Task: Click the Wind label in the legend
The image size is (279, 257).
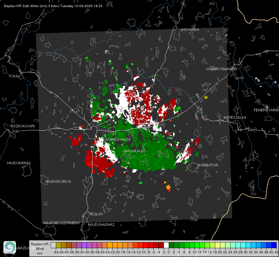Action: coord(40,249)
